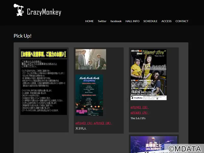The height and width of the screenshot is (153, 204).
Task: Open the facebook menu link
Action: (x=116, y=21)
